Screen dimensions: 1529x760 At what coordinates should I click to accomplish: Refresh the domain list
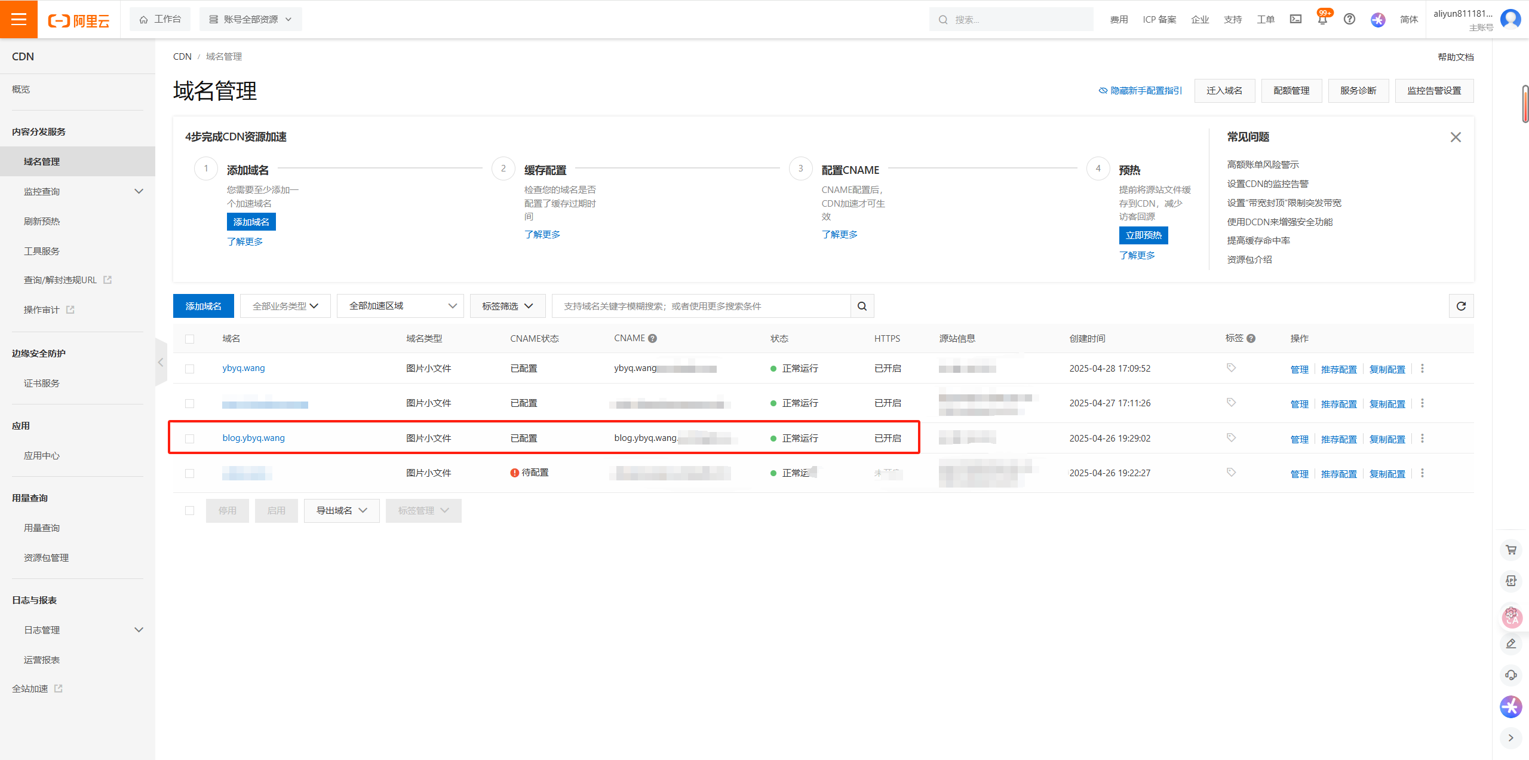pyautogui.click(x=1461, y=306)
